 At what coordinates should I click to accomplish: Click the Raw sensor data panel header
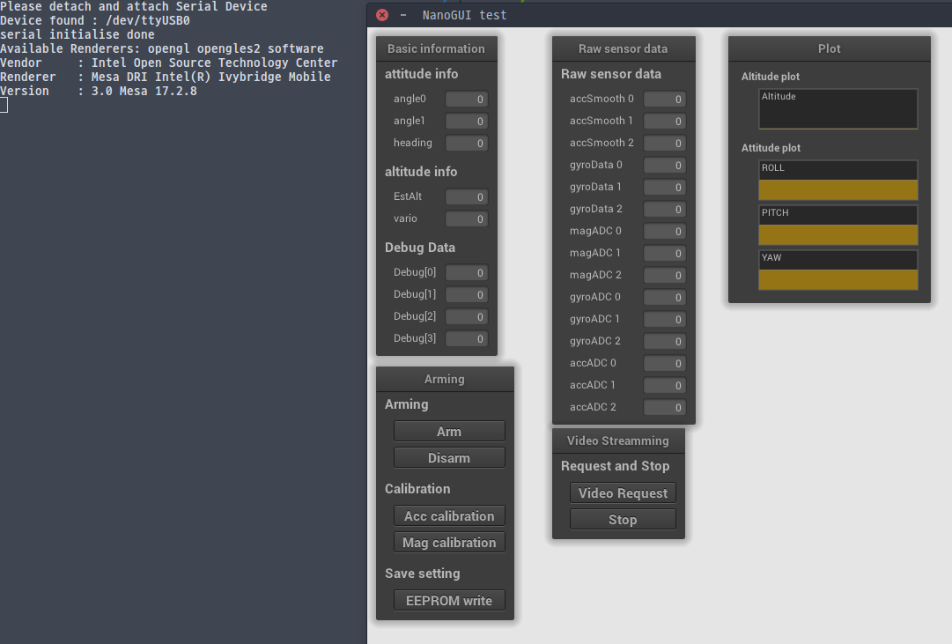coord(624,48)
